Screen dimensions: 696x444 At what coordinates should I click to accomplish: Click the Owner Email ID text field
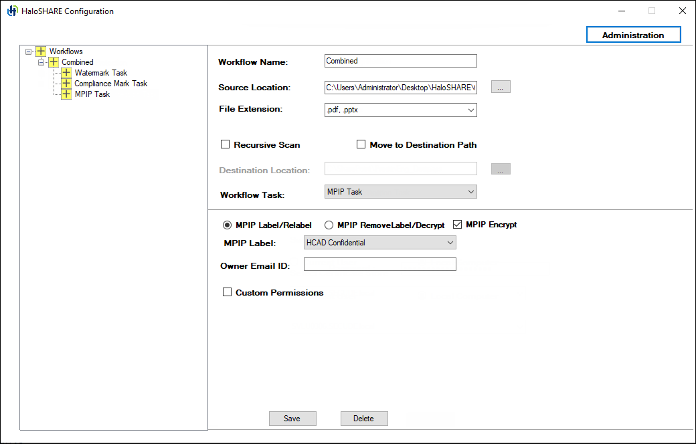pos(379,265)
